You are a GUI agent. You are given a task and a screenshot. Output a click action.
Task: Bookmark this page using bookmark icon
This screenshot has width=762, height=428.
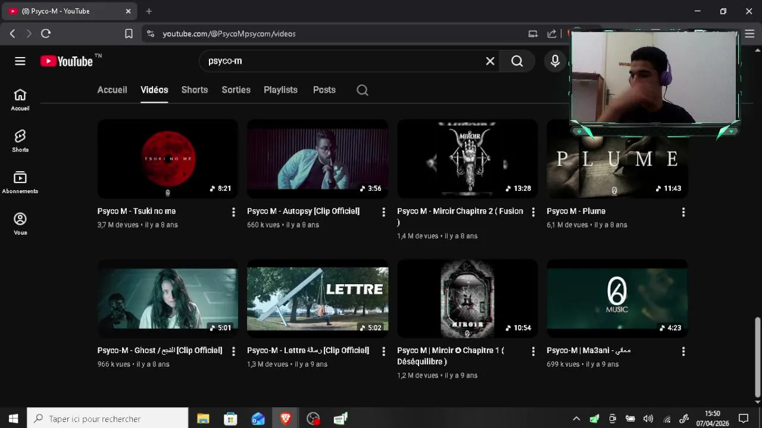point(129,34)
